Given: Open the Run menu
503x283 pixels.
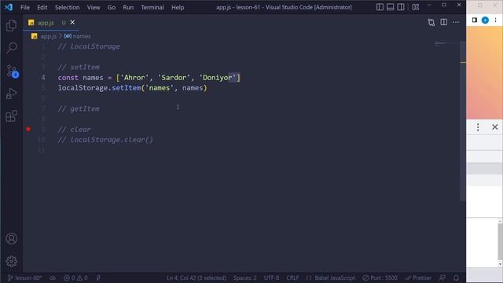Looking at the screenshot, I should 128,7.
